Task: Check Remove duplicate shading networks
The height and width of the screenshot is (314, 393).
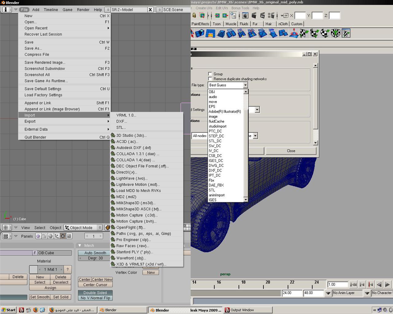Action: point(210,79)
